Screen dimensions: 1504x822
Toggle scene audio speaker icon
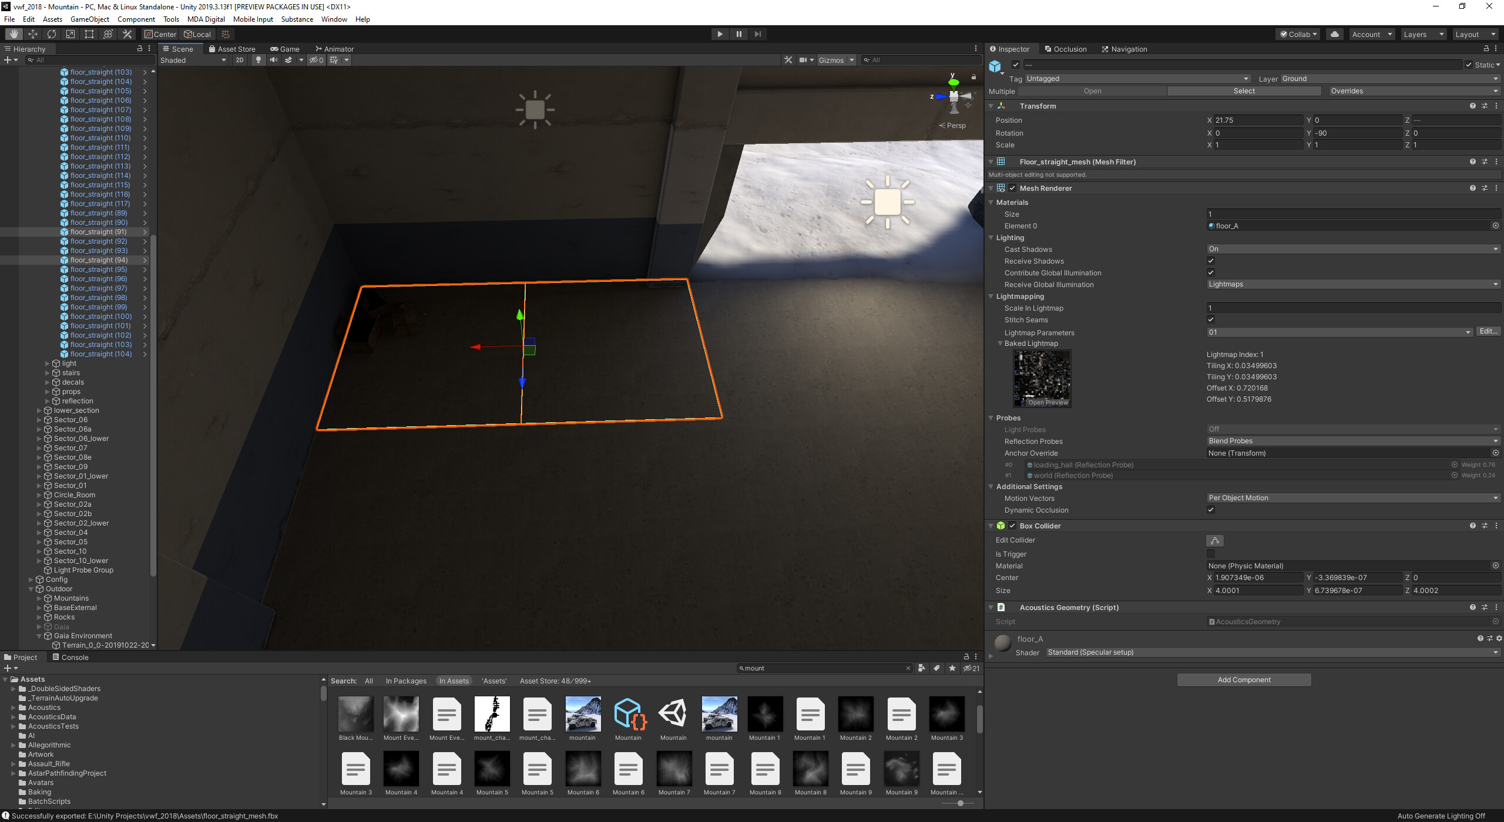click(273, 60)
